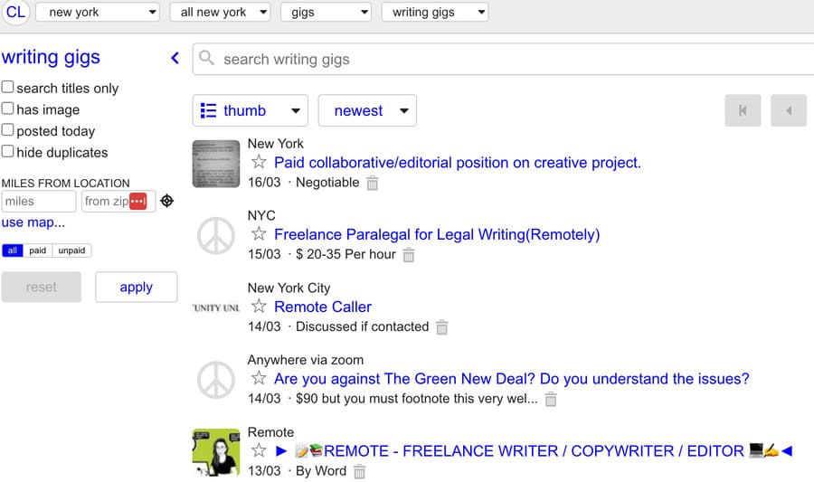
Task: Star the Freelance Paralegal listing
Action: tap(259, 234)
